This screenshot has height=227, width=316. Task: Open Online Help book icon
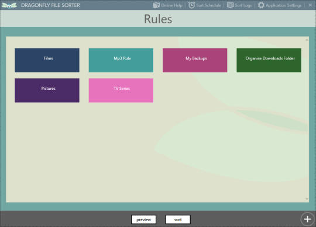[156, 5]
